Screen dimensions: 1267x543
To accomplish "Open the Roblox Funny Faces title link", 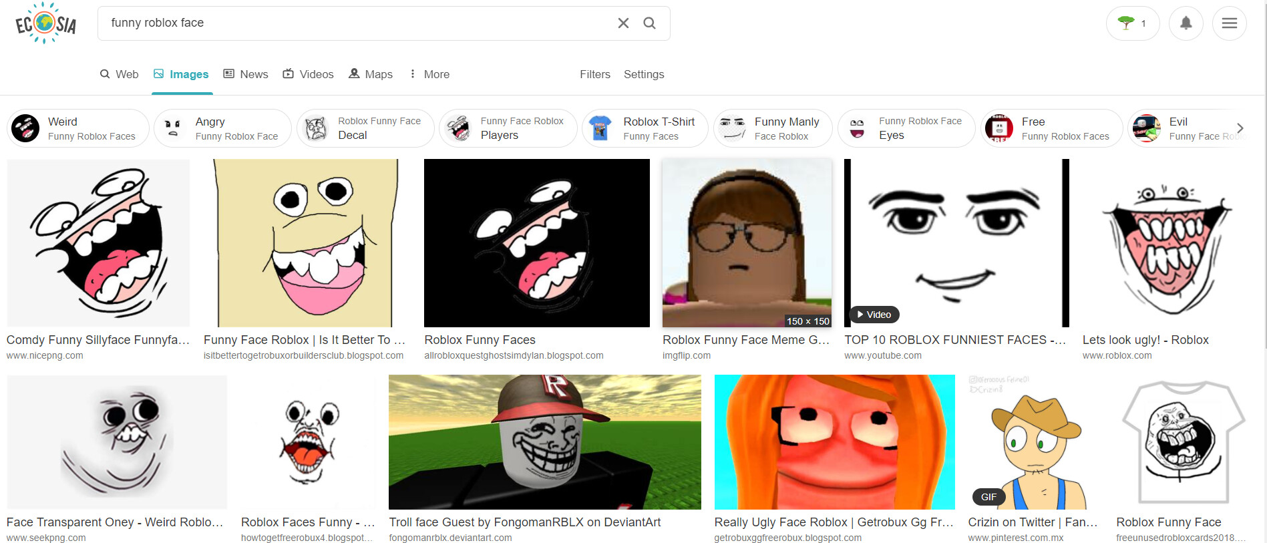I will tap(480, 340).
